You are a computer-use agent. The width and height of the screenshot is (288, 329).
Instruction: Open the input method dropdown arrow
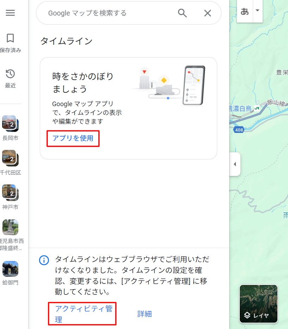(x=257, y=11)
